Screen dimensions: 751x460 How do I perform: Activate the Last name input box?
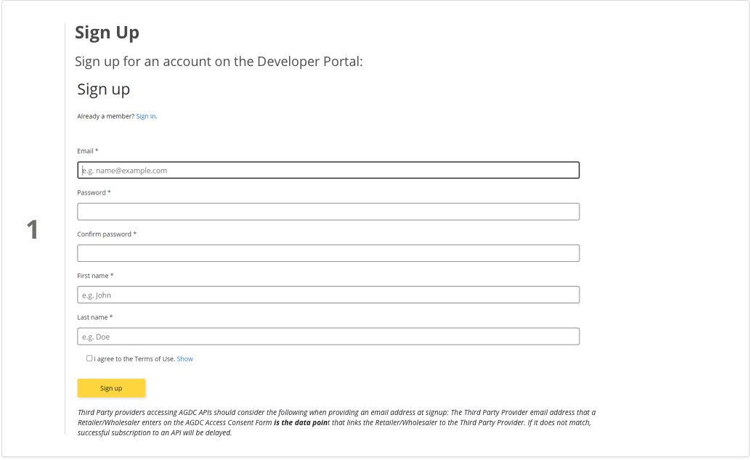[x=328, y=337]
